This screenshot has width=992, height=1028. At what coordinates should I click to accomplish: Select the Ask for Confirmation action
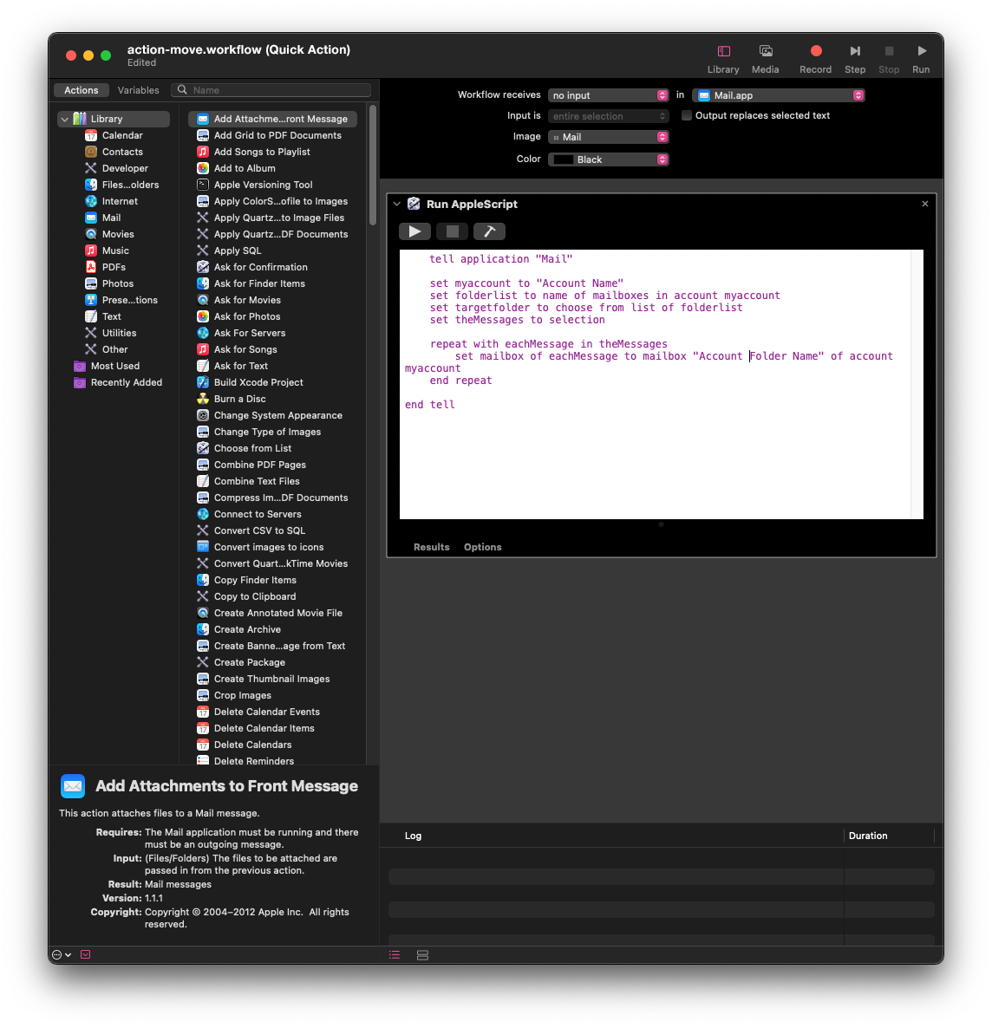pos(252,267)
